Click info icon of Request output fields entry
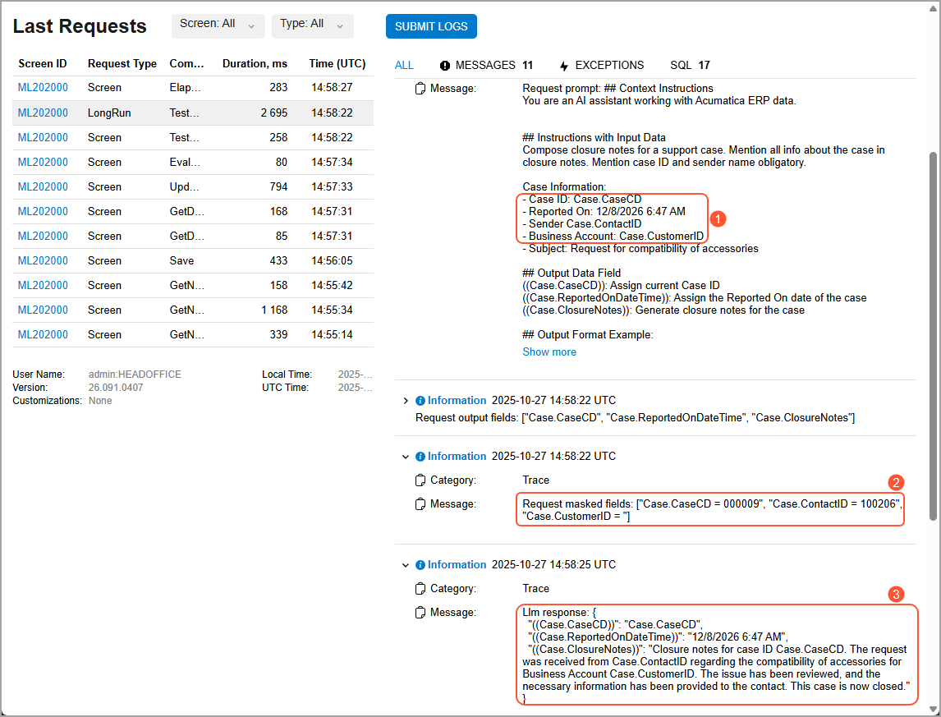941x717 pixels. [420, 401]
